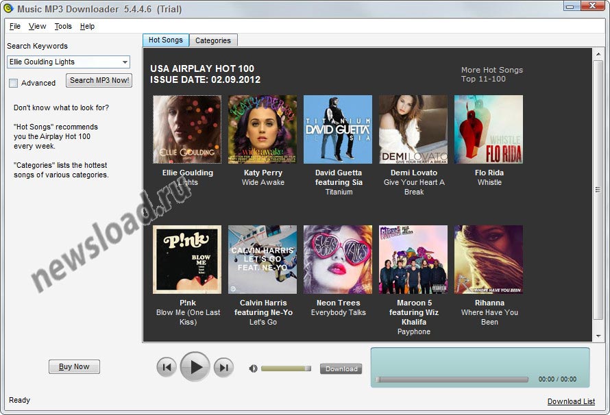The image size is (610, 415).
Task: Select the P!nk Blow Me cover
Action: pos(187,260)
